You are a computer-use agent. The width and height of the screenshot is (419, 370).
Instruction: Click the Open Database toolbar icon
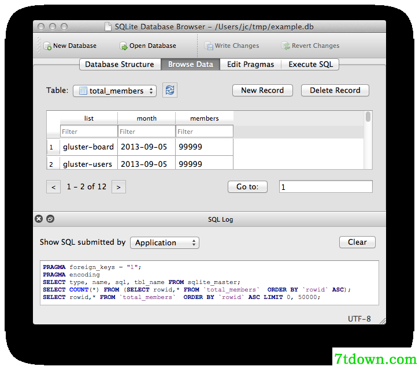(124, 46)
